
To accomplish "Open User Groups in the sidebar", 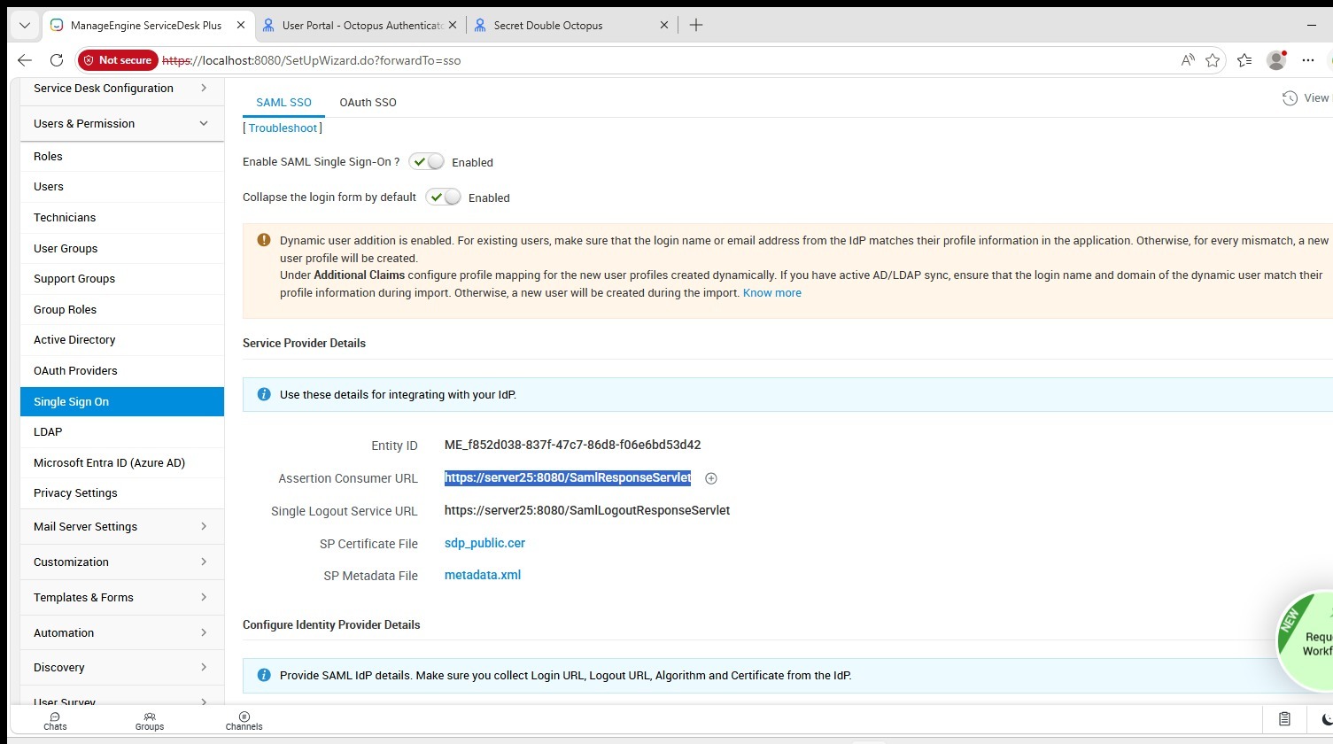I will [122, 249].
